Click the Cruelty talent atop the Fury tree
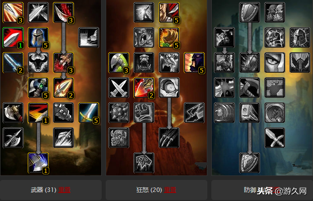The image size is (313, 201). 169,13
